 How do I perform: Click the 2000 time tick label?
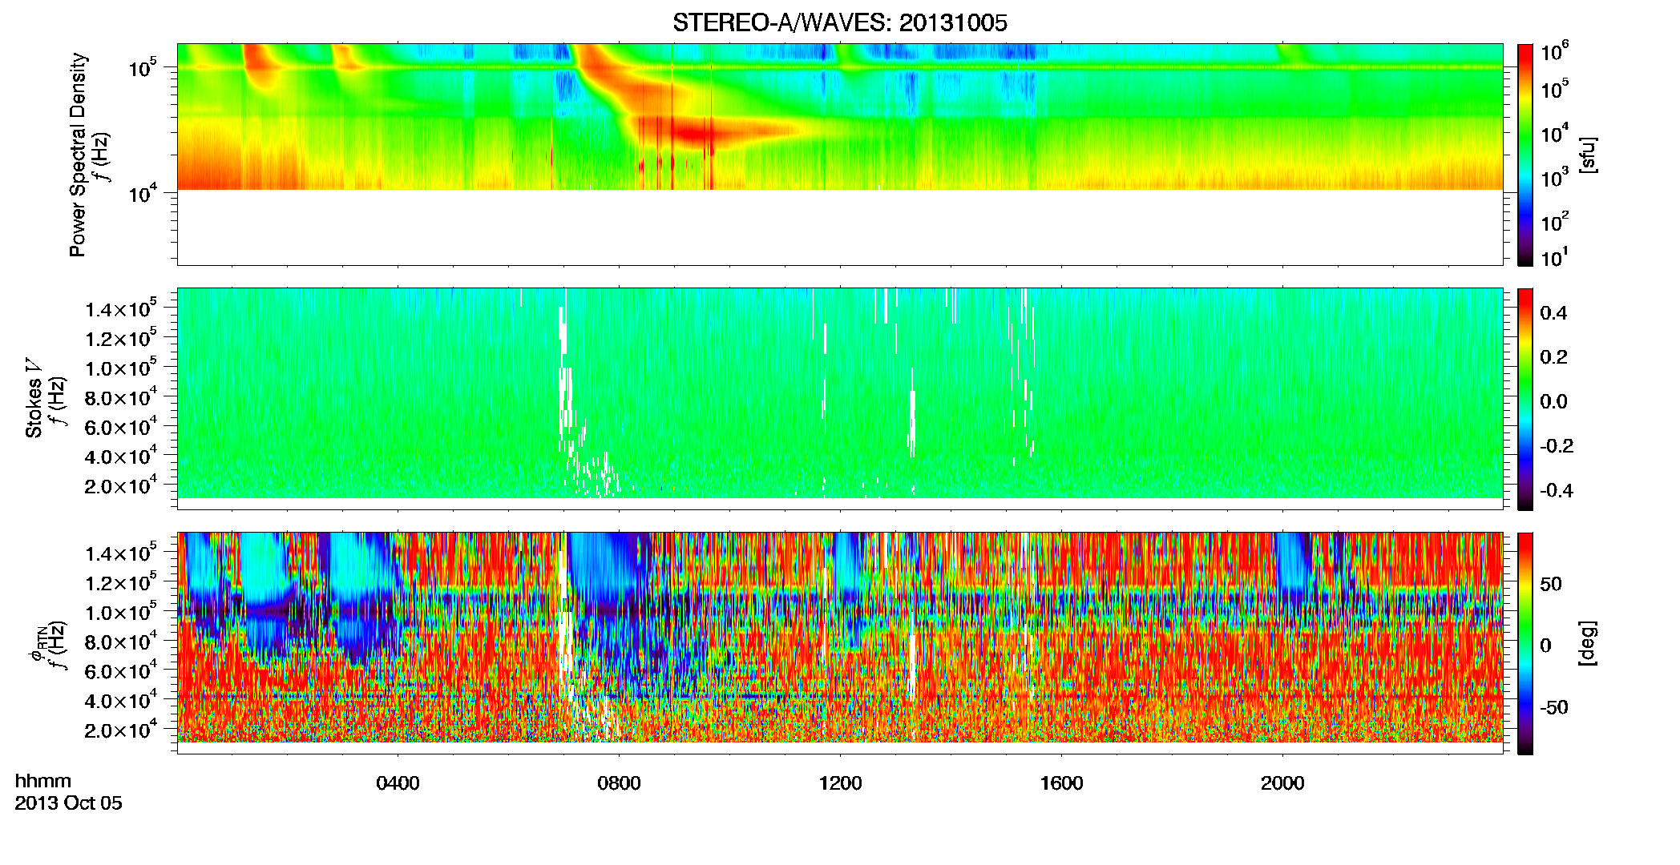(1282, 783)
